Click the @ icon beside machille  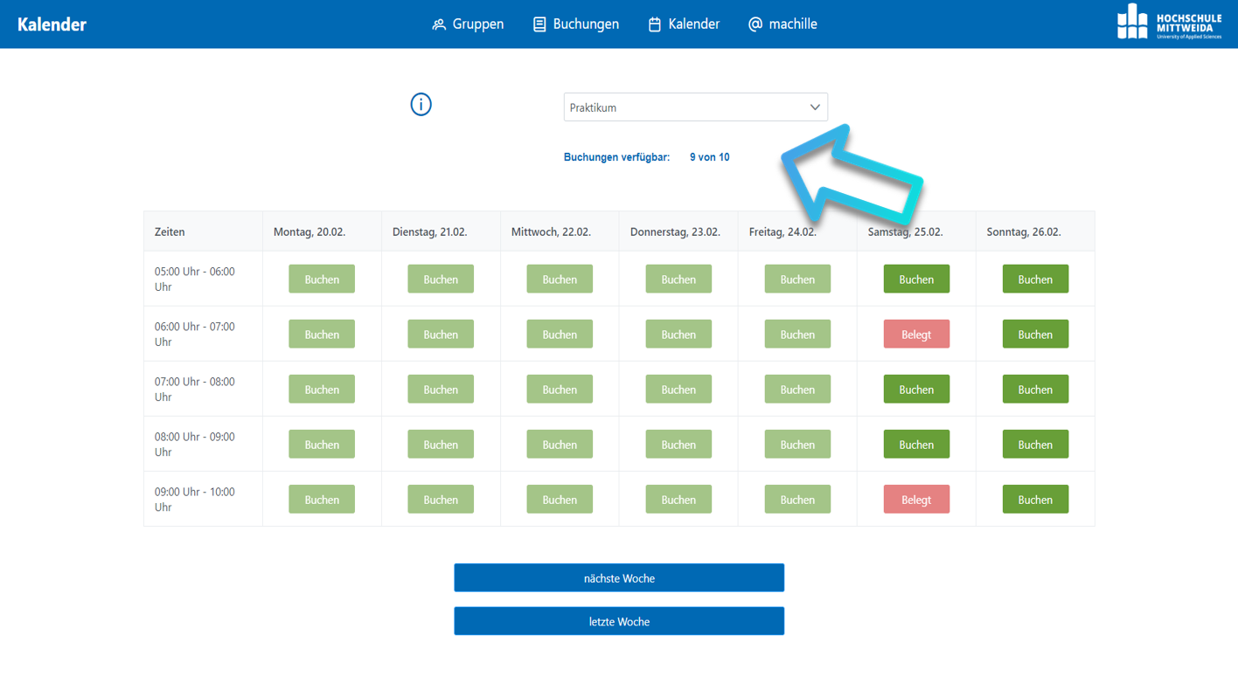tap(755, 24)
